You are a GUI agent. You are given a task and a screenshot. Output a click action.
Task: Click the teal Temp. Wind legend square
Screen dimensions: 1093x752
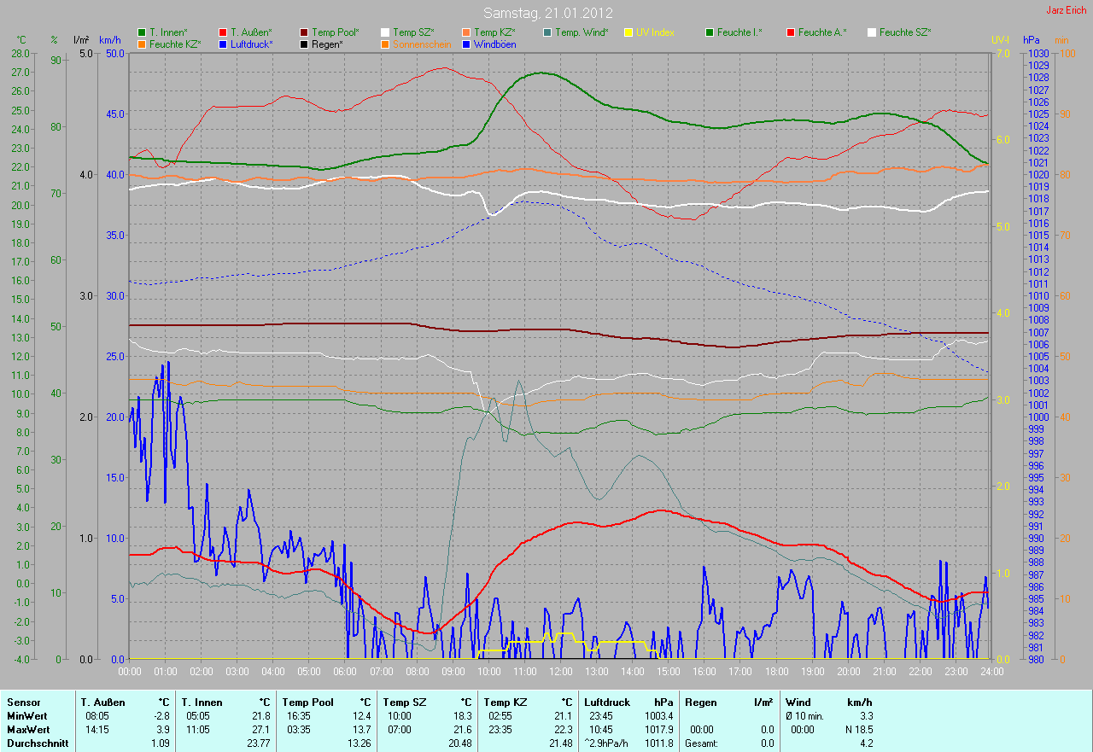coord(547,32)
